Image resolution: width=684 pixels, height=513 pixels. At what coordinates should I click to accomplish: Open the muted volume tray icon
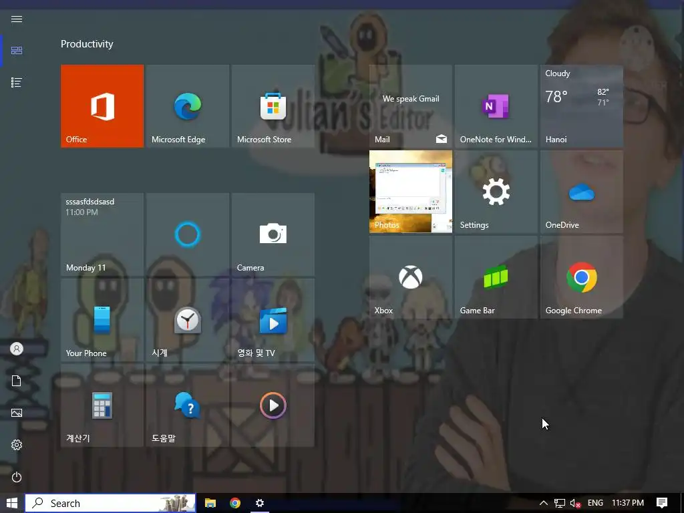(x=575, y=503)
